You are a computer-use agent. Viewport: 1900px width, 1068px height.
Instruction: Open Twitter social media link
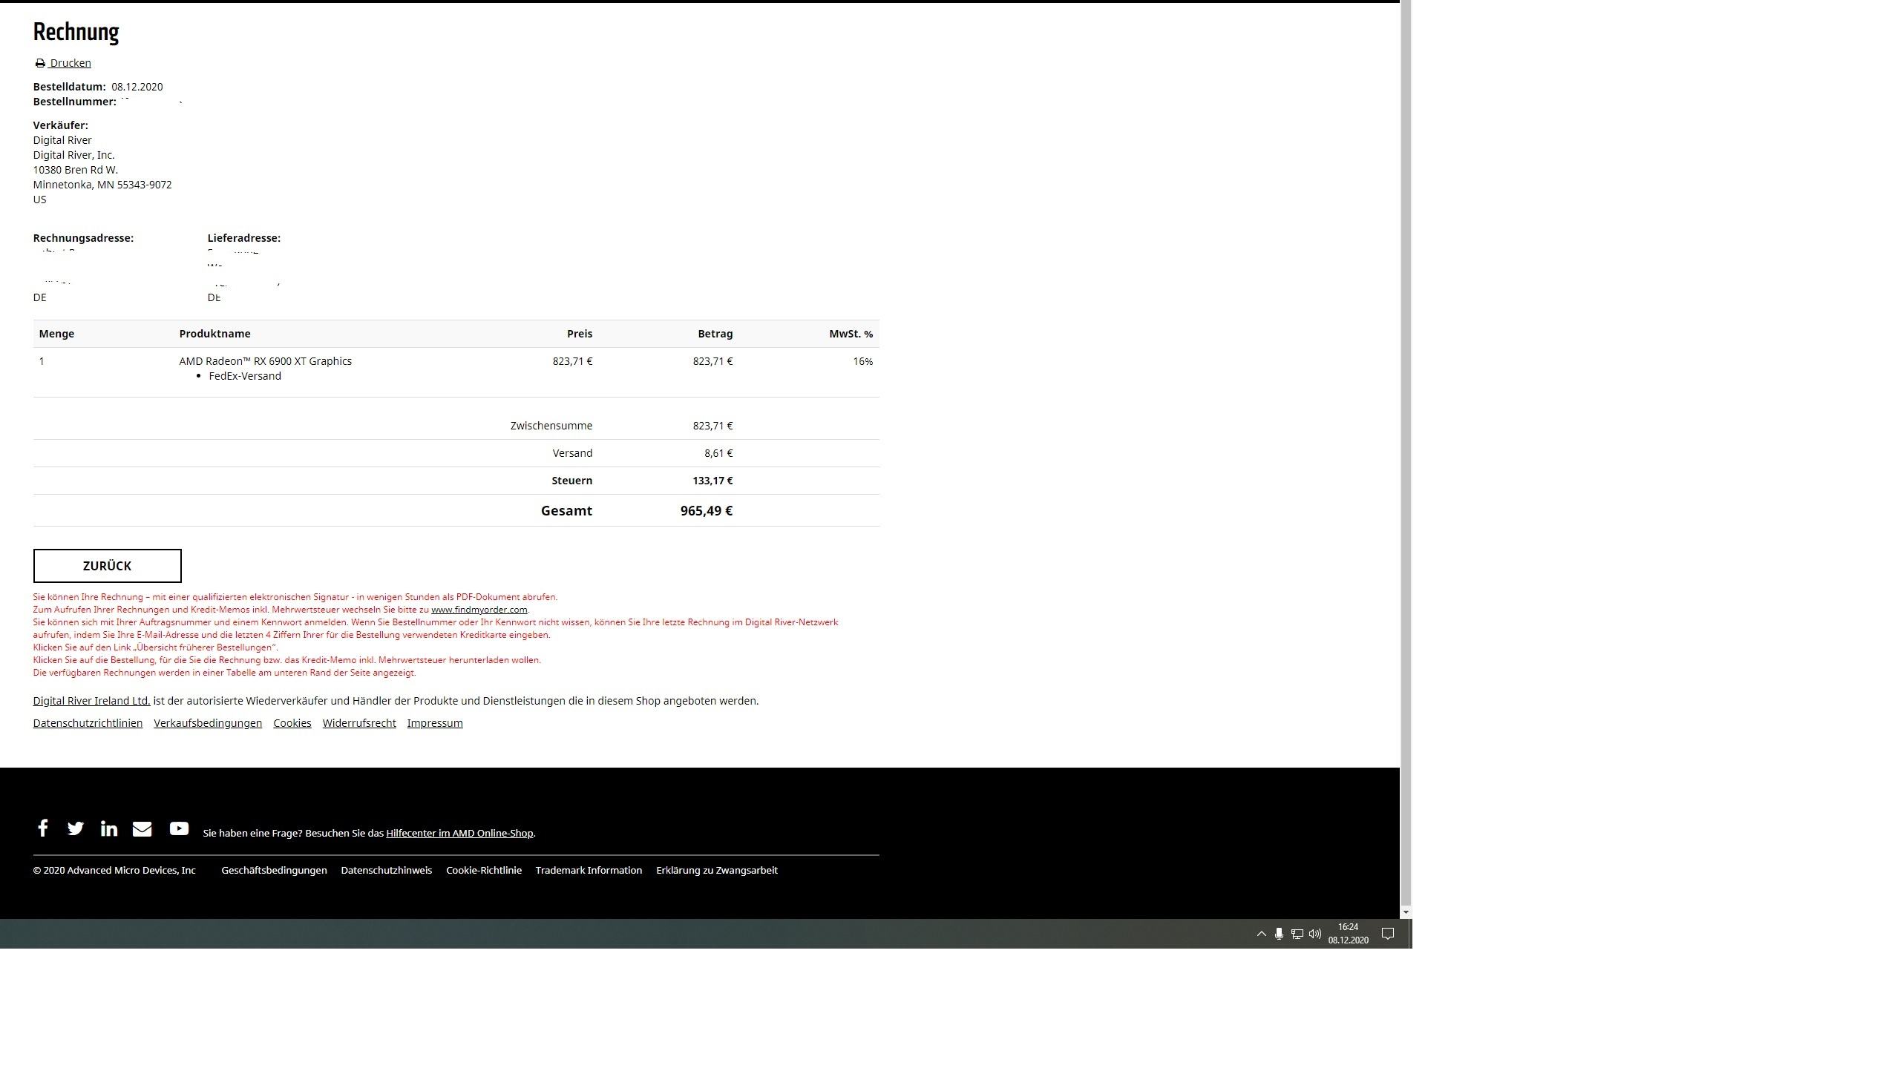click(74, 827)
